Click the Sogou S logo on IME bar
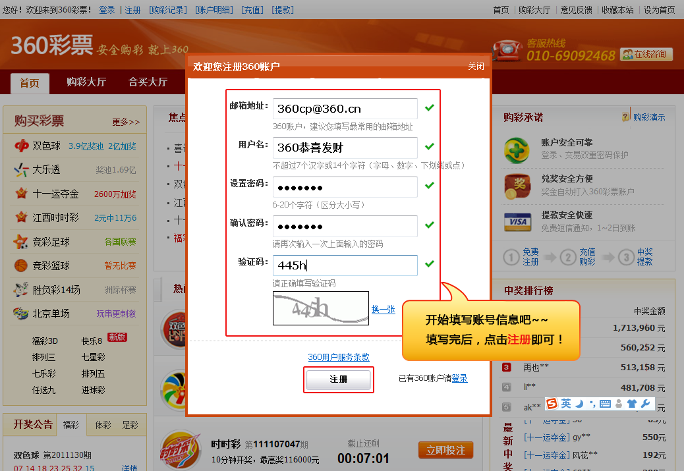 (552, 404)
